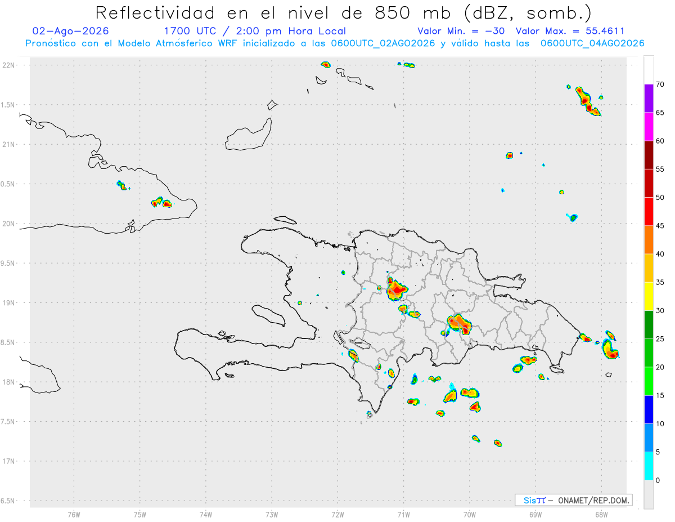Select the date text '02-Ago-2026'
The height and width of the screenshot is (522, 675).
(71, 31)
